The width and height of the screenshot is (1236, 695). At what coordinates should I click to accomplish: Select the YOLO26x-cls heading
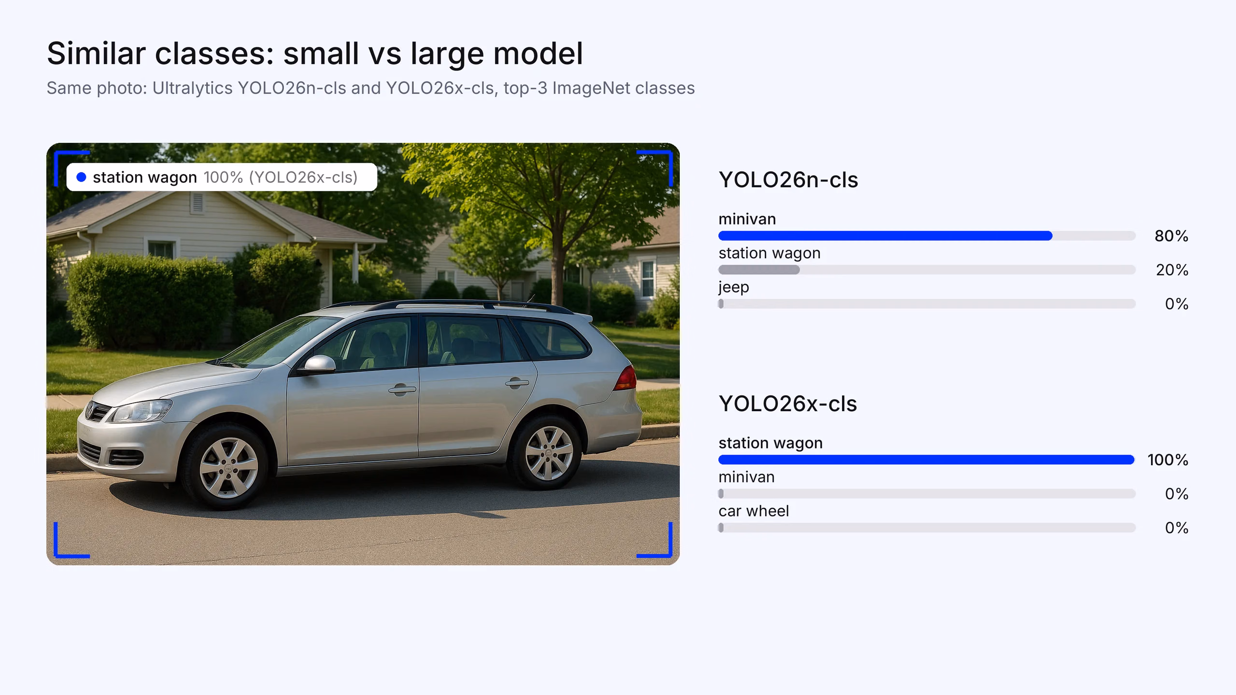(x=787, y=403)
